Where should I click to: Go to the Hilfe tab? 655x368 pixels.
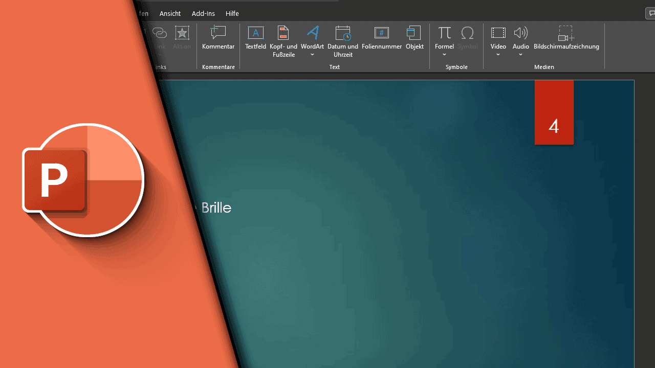(x=232, y=13)
